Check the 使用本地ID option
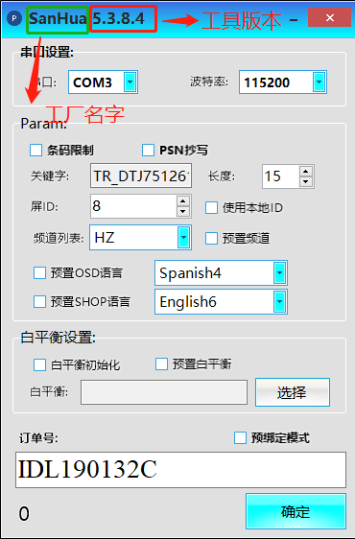The image size is (355, 539). (x=211, y=207)
